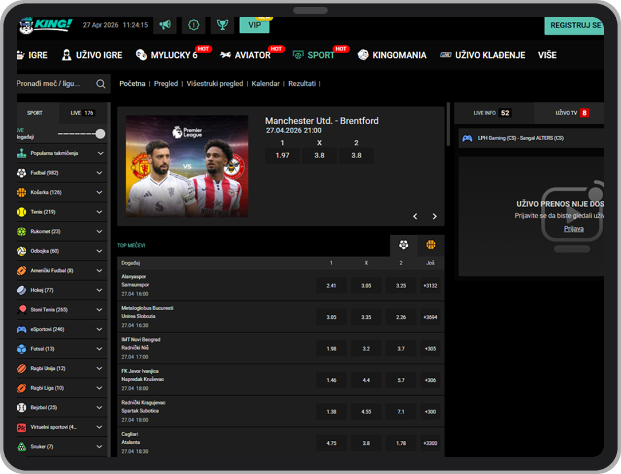Open the IGRE menu item
Image resolution: width=621 pixels, height=474 pixels.
click(33, 55)
